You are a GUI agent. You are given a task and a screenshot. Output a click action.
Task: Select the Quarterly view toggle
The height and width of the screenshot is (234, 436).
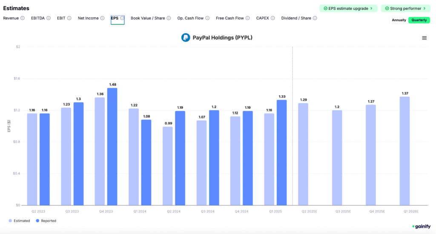(x=419, y=20)
